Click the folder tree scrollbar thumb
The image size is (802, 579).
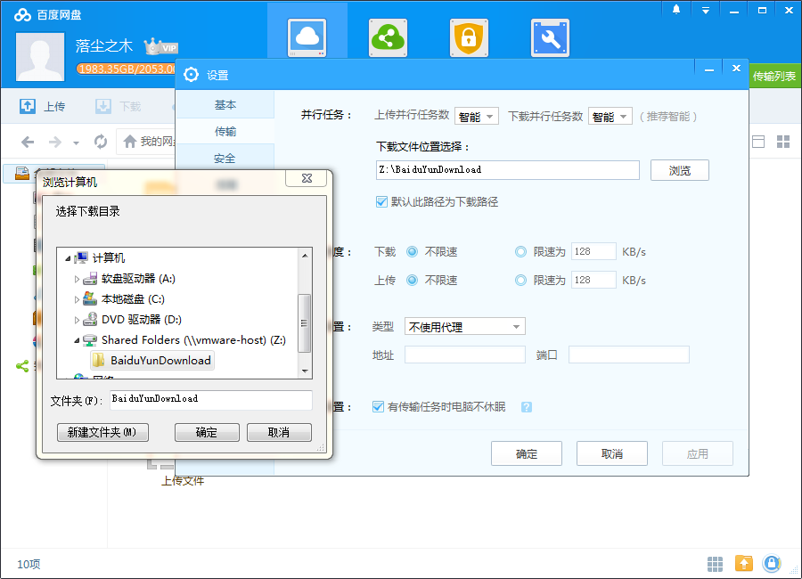point(305,322)
